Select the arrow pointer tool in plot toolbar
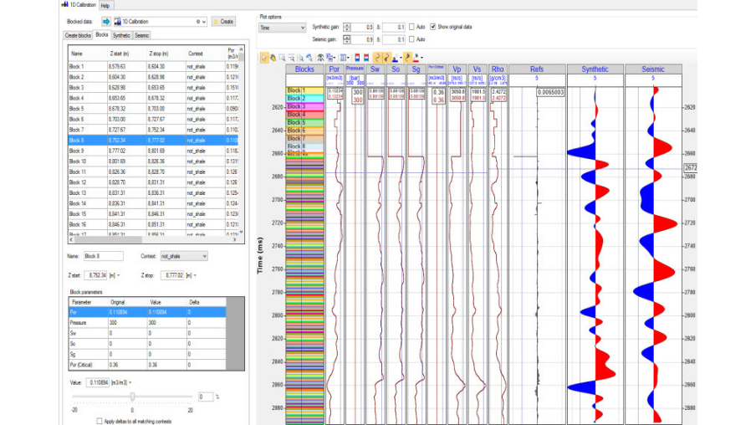 [x=264, y=58]
